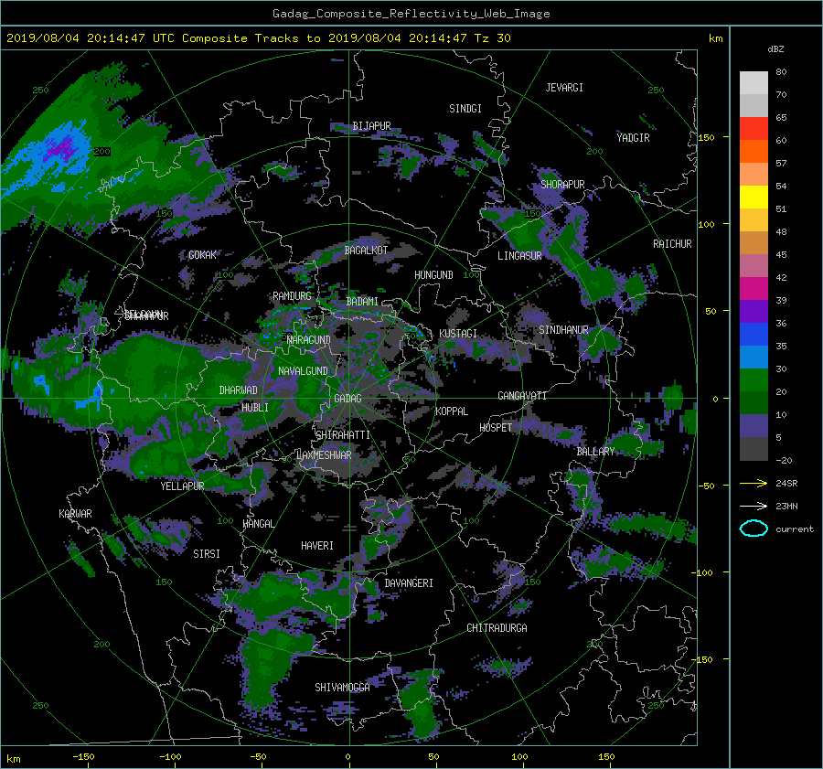Select the SHIRAHATTI city label
The height and width of the screenshot is (769, 823).
point(343,435)
